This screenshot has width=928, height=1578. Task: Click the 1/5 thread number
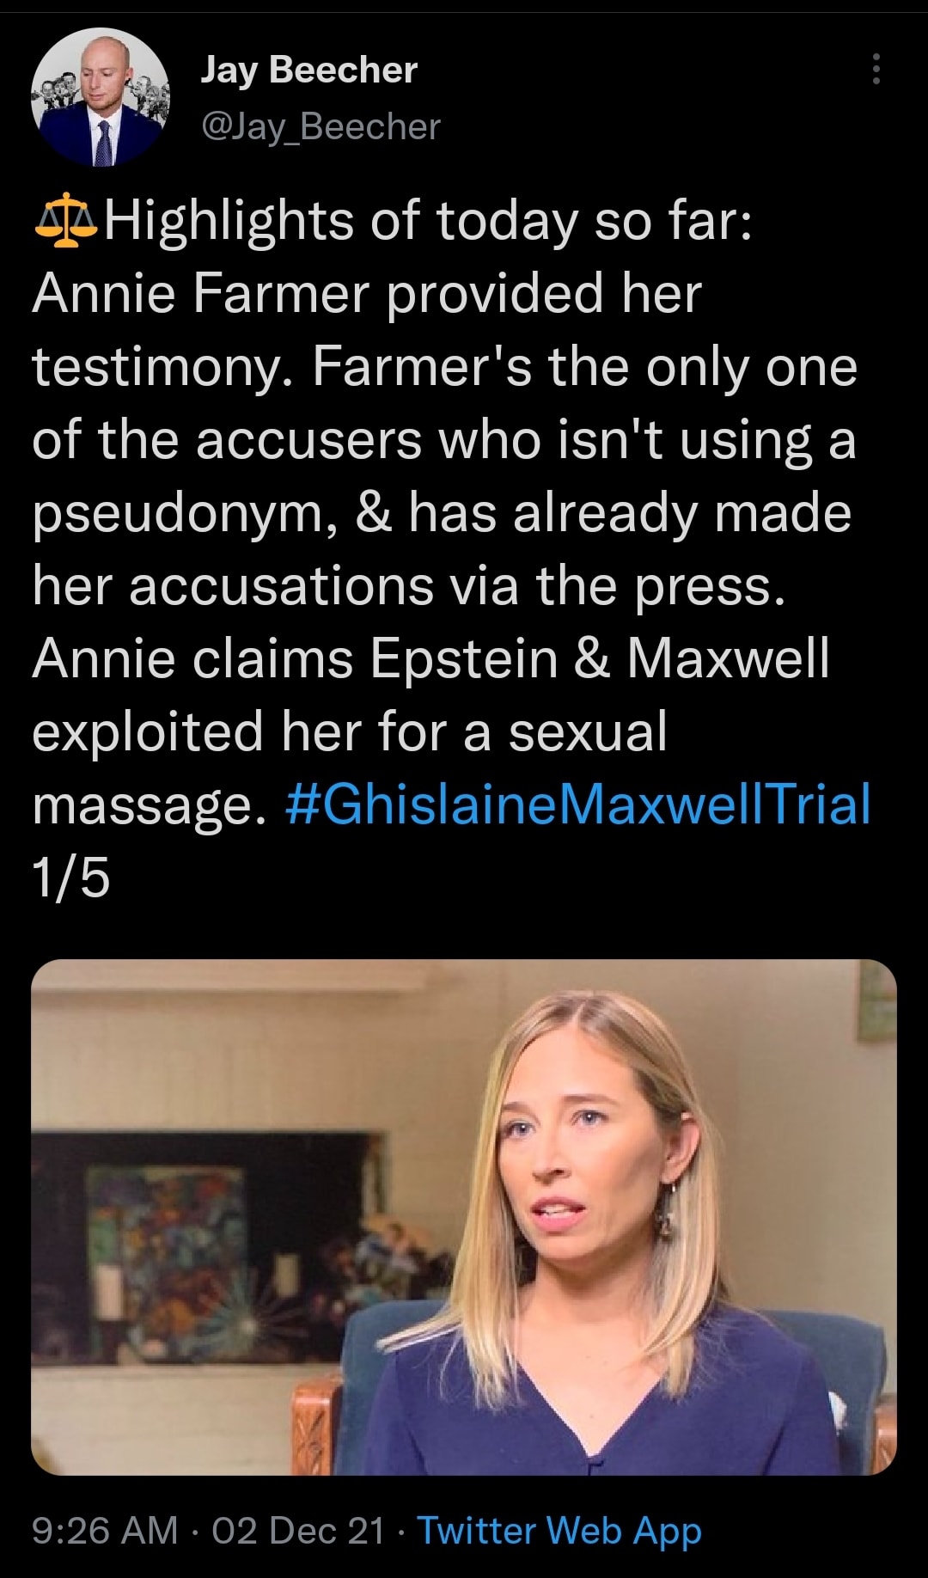(x=71, y=878)
